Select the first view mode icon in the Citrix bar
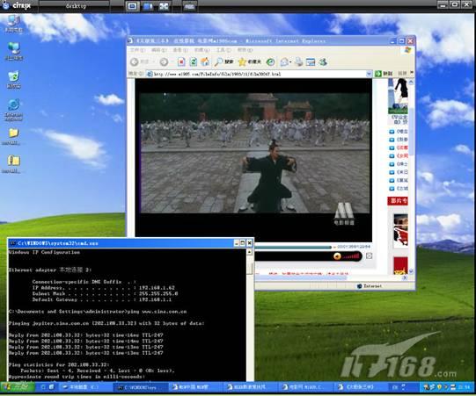Viewport: 476px width, 396px height. pyautogui.click(x=132, y=6)
